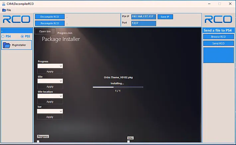Screen dimensions: 236x145
Task: Click Save IP button
Action: (x=165, y=17)
